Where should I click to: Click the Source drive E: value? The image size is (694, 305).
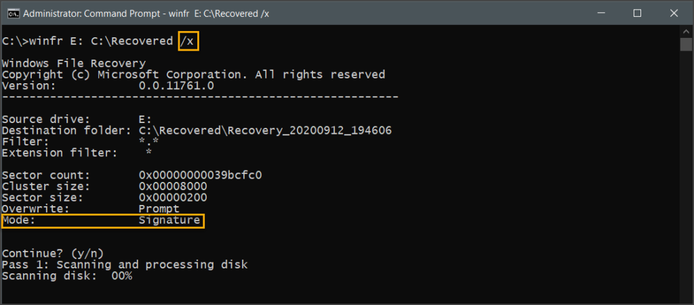(x=145, y=120)
